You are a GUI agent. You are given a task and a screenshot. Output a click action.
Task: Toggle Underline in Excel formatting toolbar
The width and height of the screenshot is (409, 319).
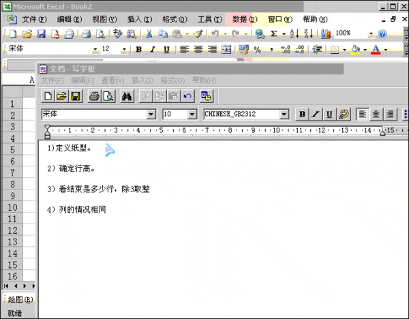pyautogui.click(x=166, y=49)
